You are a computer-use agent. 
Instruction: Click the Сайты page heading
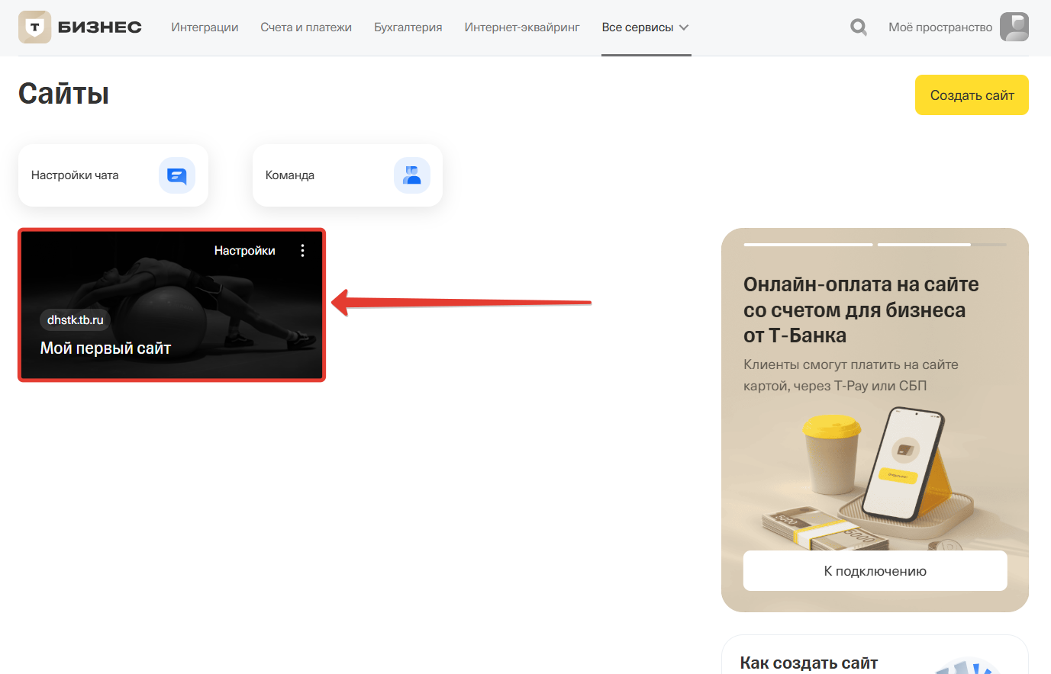pos(64,94)
